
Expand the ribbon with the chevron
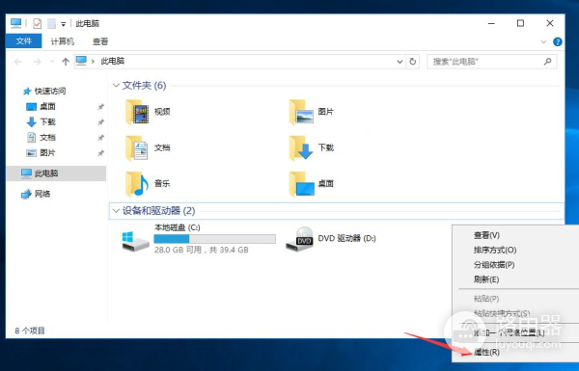543,41
